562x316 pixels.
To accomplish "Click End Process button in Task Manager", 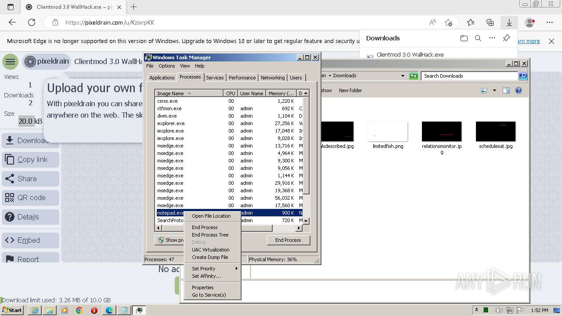I will click(288, 240).
